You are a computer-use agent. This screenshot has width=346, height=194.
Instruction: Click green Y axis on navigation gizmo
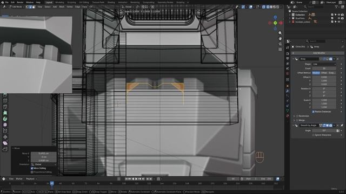click(275, 23)
